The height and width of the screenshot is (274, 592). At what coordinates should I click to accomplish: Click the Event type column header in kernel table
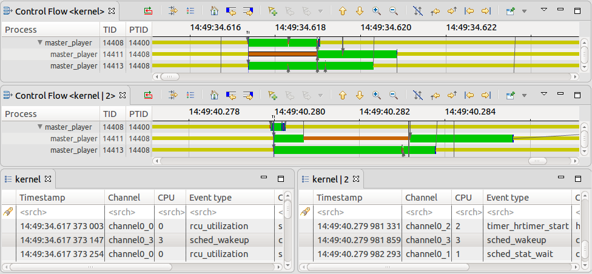(x=210, y=198)
